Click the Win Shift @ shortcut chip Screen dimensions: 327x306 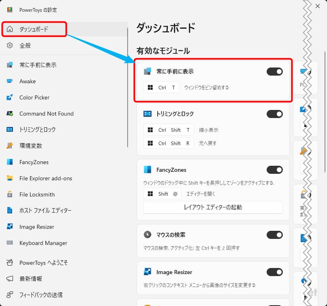point(162,194)
